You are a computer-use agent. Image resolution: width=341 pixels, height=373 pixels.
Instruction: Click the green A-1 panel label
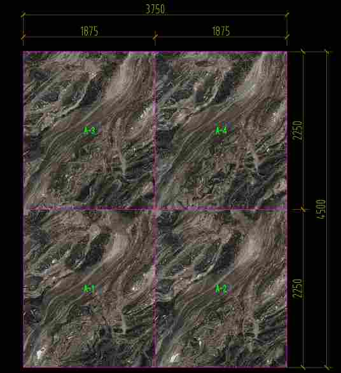(89, 289)
